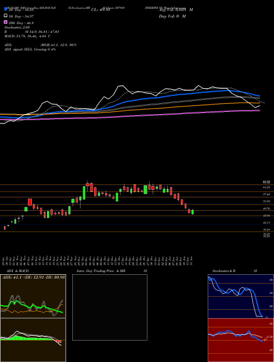The image size is (274, 362).
Task: Select the '200 Day = 46.8' legend text
Action: [x=21, y=23]
